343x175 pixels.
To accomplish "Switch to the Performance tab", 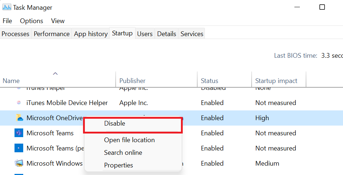I will point(51,34).
